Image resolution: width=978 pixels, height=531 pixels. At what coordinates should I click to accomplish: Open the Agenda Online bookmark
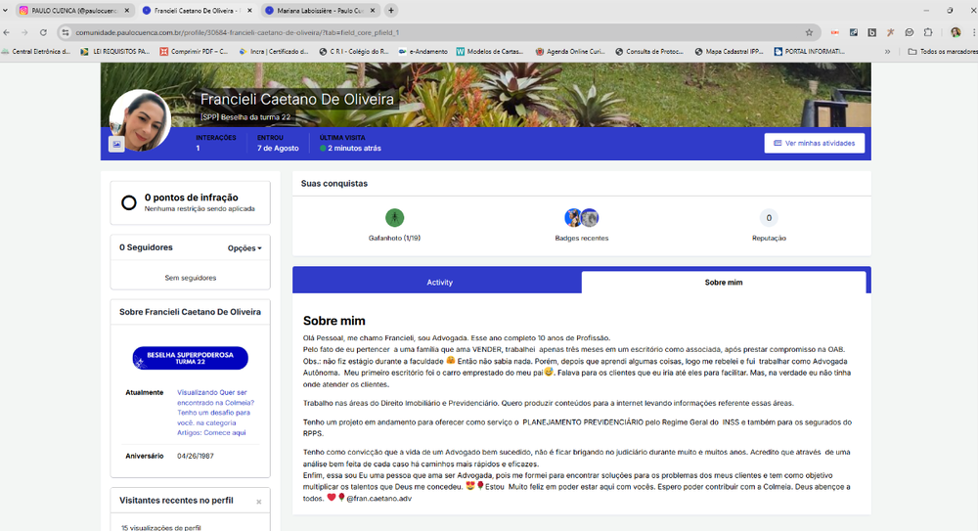tap(570, 52)
